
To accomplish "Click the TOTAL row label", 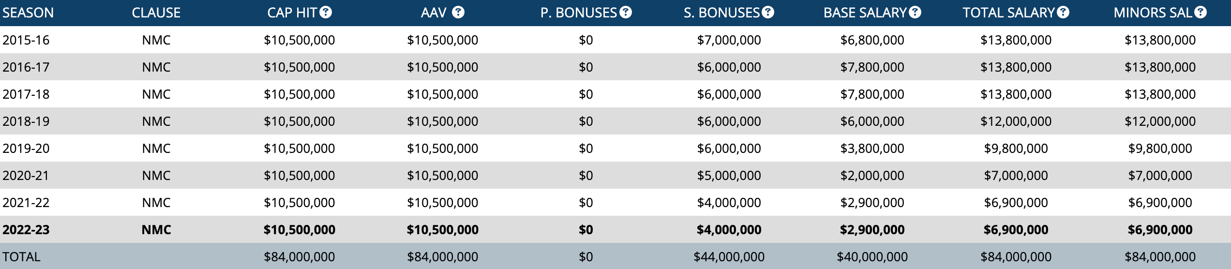I will 21,256.
